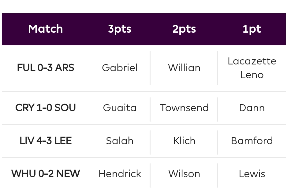
Task: Select the FUL 0-3 ARS match
Action: [x=46, y=68]
